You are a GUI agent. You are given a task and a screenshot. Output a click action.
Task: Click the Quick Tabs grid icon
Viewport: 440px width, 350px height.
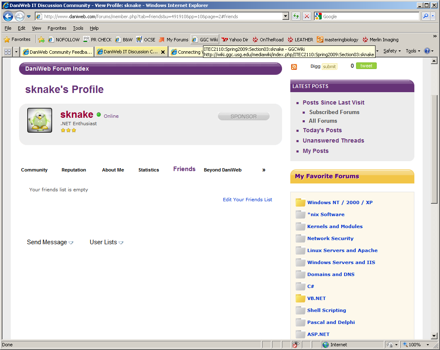[x=7, y=52]
